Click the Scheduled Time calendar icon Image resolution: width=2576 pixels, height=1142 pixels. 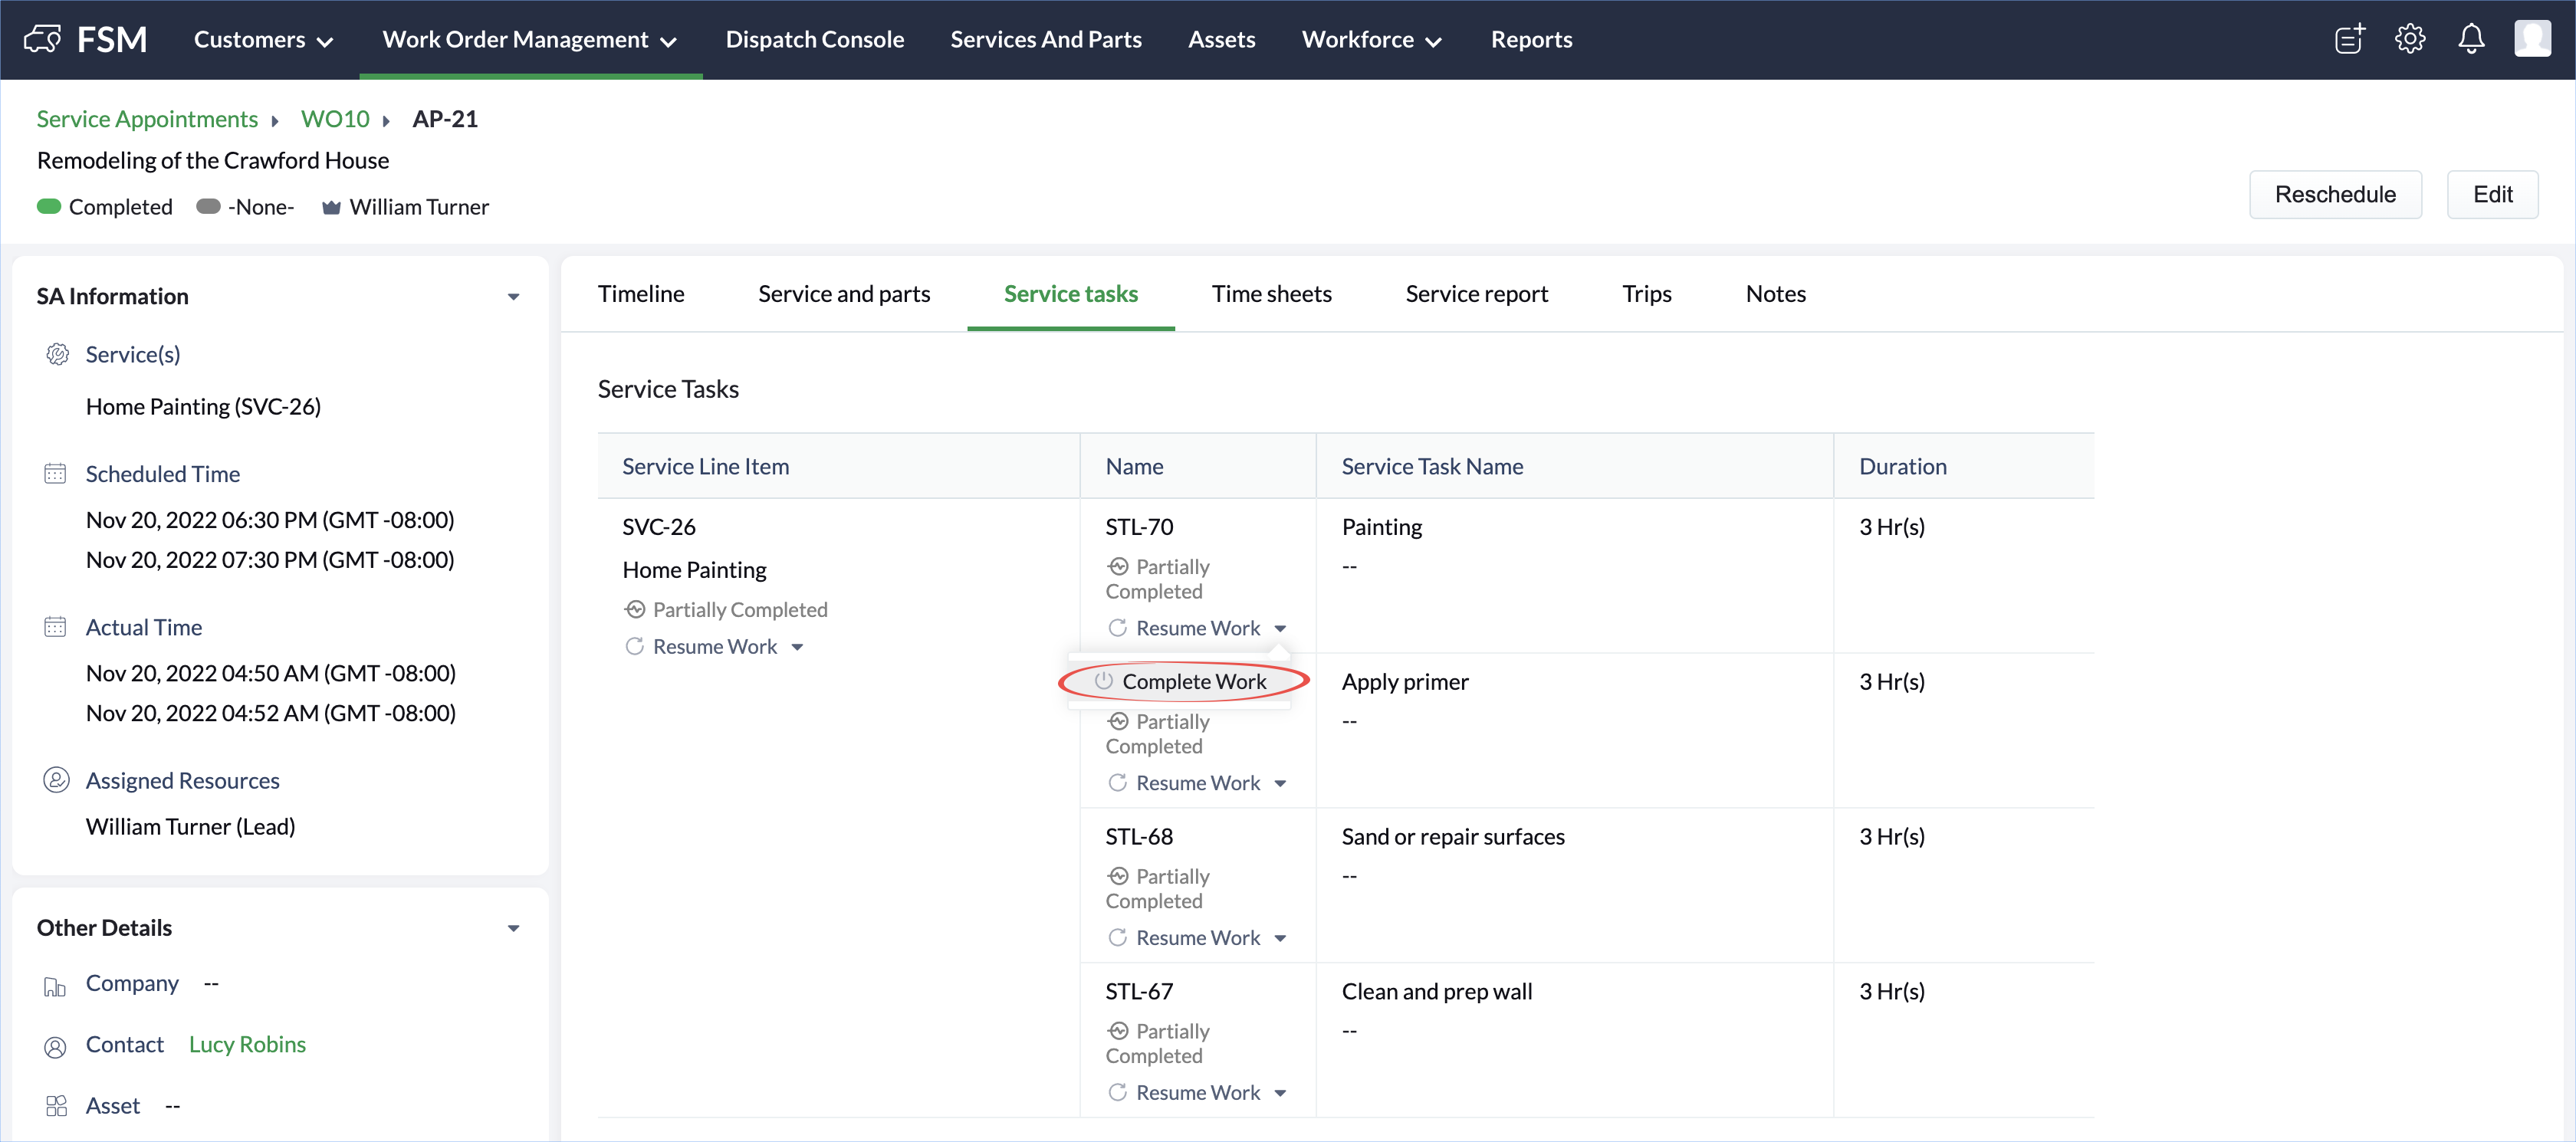[x=55, y=474]
